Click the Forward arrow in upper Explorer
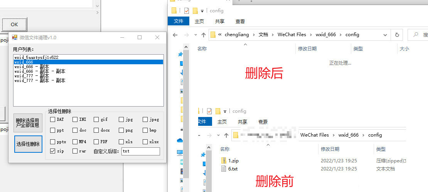 [187, 35]
